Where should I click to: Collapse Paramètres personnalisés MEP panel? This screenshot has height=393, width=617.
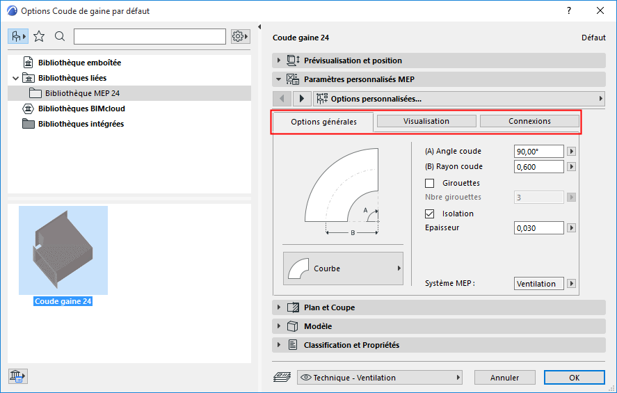pyautogui.click(x=279, y=79)
